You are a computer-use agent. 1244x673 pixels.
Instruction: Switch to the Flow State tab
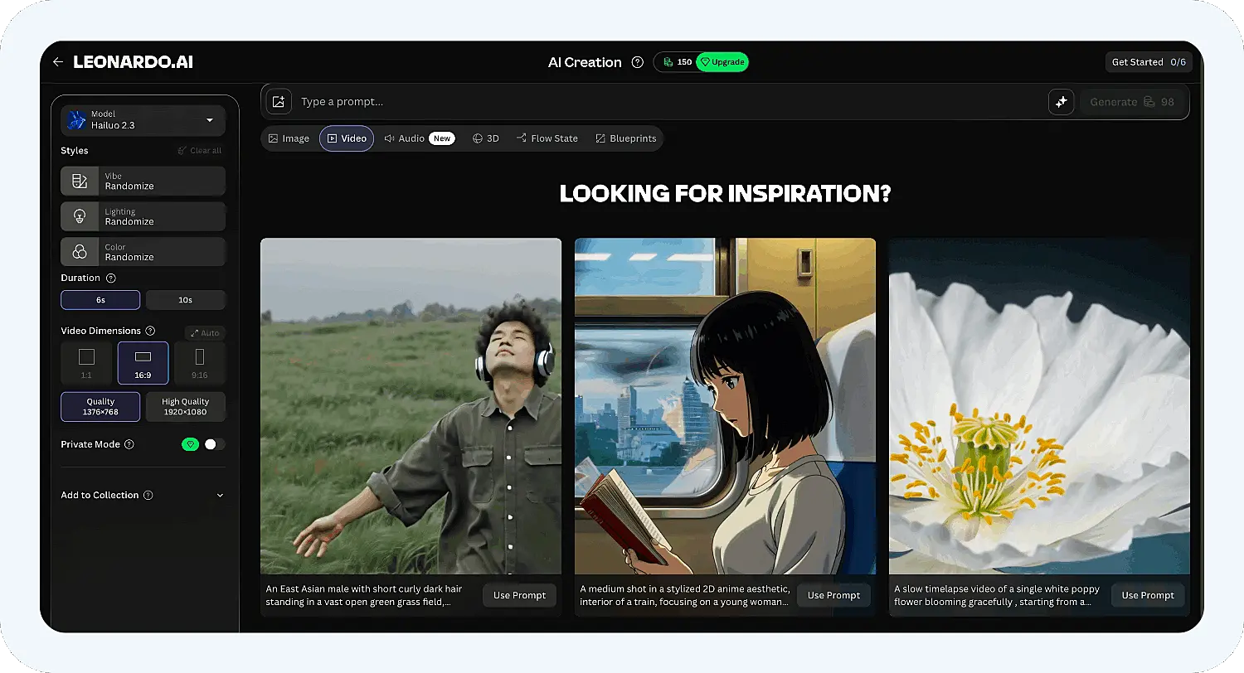pyautogui.click(x=547, y=138)
